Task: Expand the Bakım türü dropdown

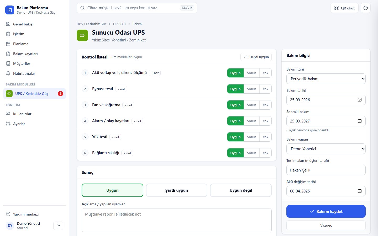Action: [326, 79]
